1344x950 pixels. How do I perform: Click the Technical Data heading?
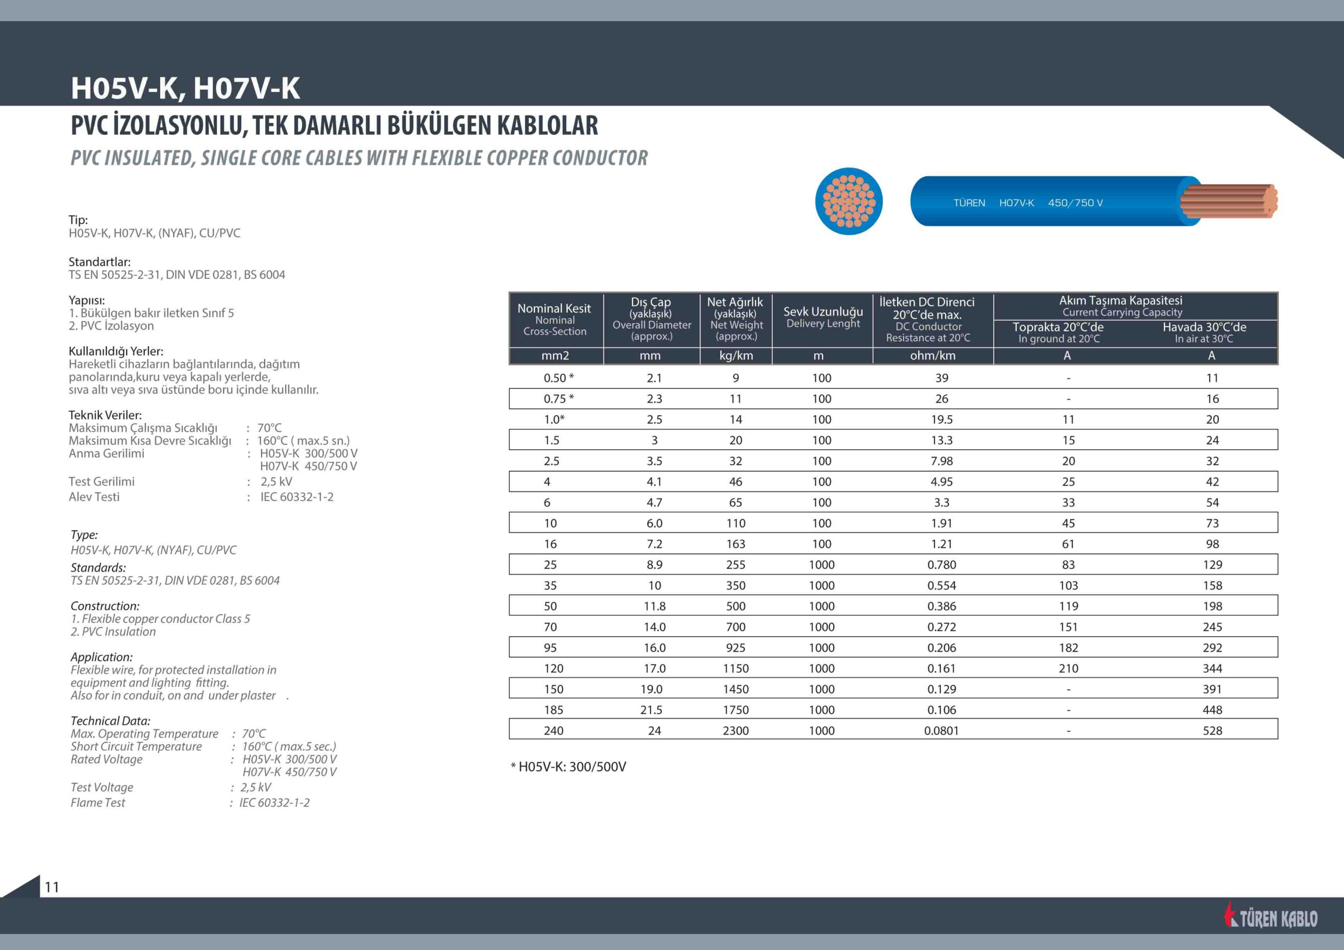pyautogui.click(x=110, y=721)
